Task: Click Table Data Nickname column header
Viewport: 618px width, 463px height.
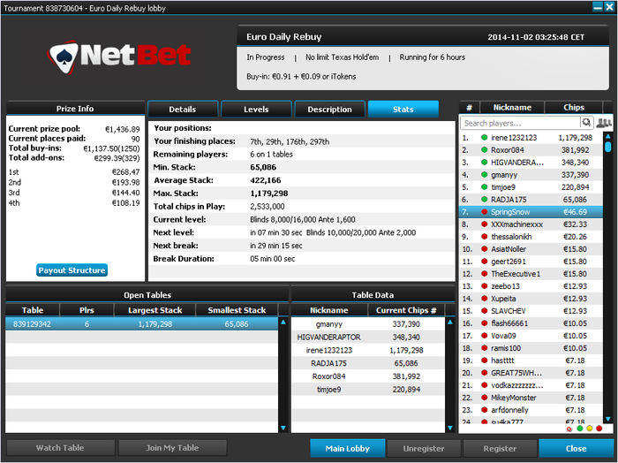Action: click(x=329, y=310)
